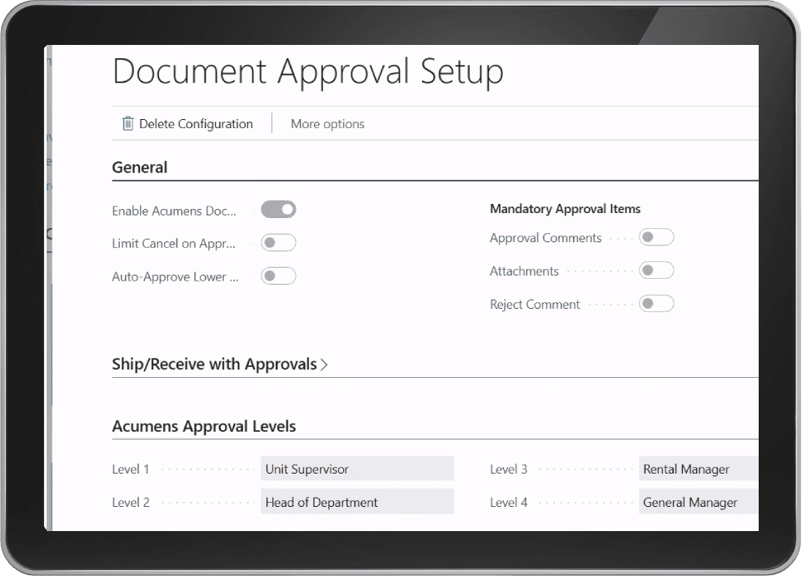Click the Delete Configuration trash icon
This screenshot has width=802, height=576.
tap(128, 124)
